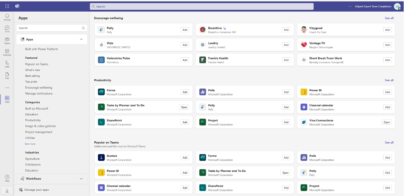The width and height of the screenshot is (404, 196).
Task: Click the Viva Connections app icon
Action: [x=304, y=122]
